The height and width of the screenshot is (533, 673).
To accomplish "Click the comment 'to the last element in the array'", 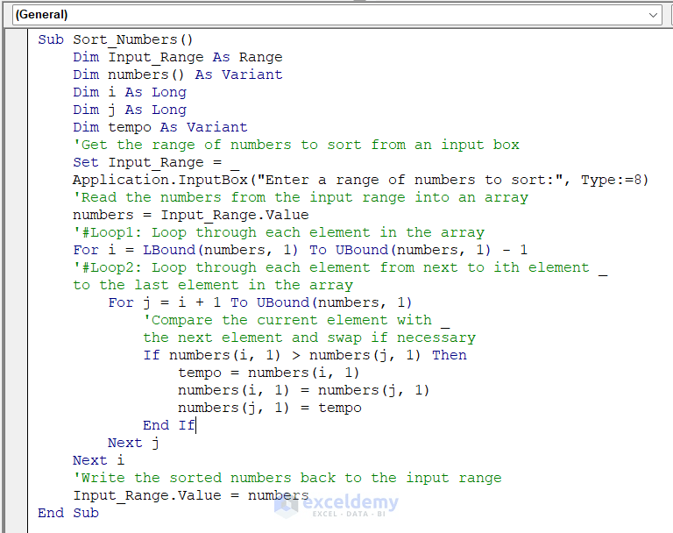I will (x=213, y=285).
